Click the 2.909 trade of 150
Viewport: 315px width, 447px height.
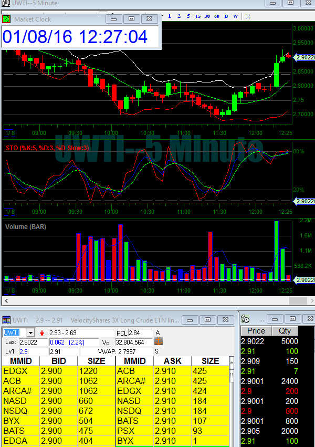click(x=269, y=361)
